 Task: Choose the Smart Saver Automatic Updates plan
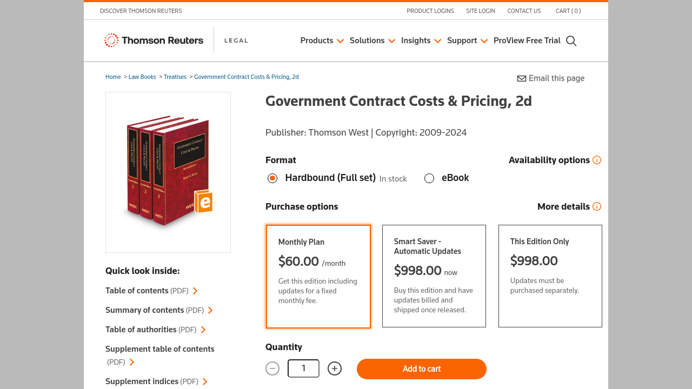tap(434, 276)
